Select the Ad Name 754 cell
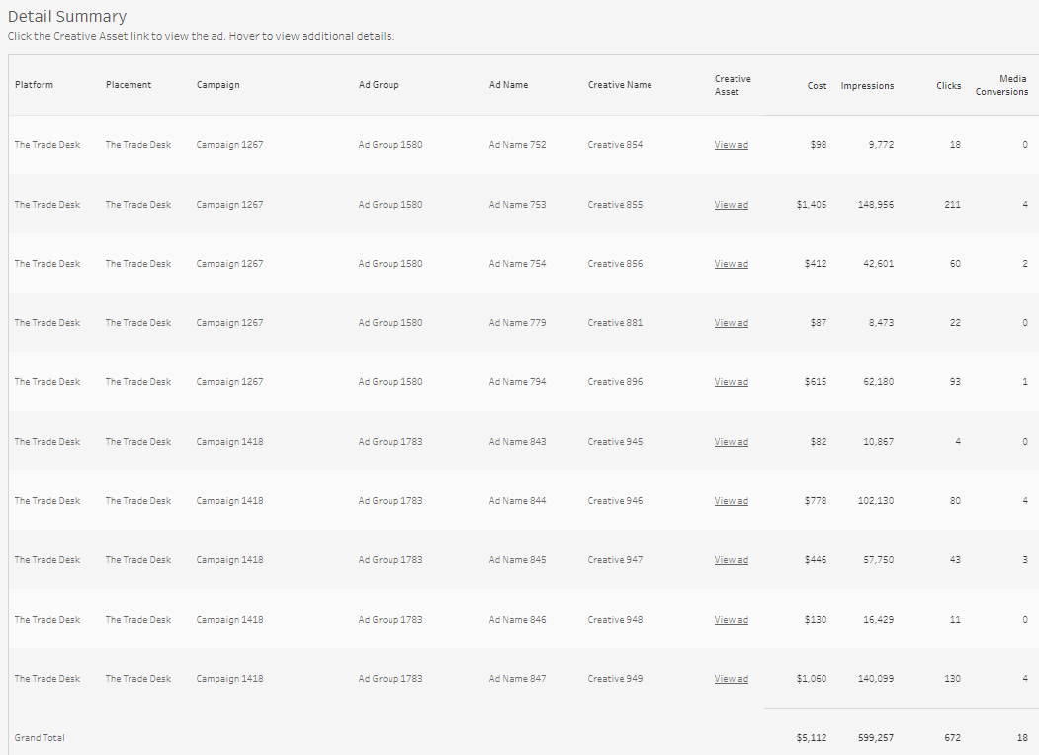The width and height of the screenshot is (1039, 755). click(x=517, y=264)
